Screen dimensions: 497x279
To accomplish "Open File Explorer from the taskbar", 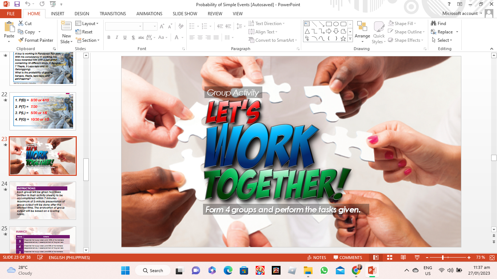I will pos(308,270).
